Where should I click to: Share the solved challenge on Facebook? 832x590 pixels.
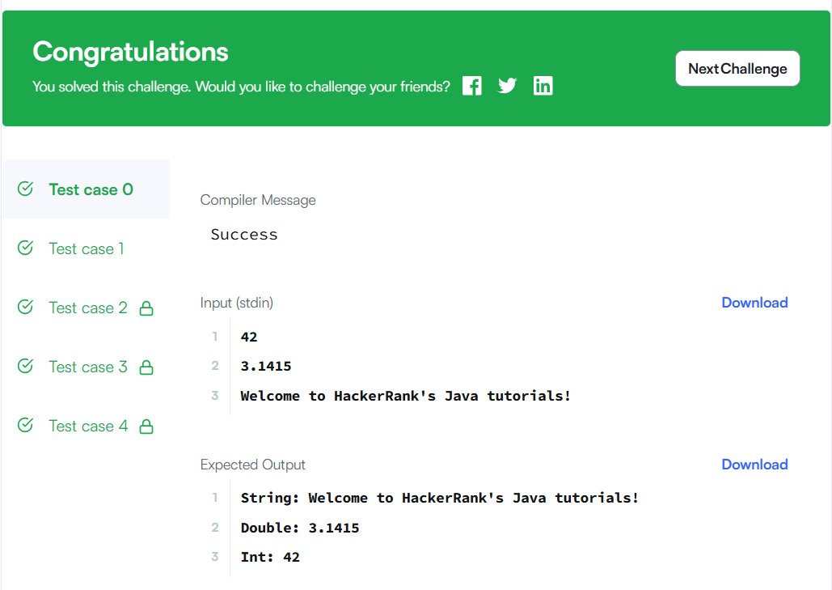[471, 86]
